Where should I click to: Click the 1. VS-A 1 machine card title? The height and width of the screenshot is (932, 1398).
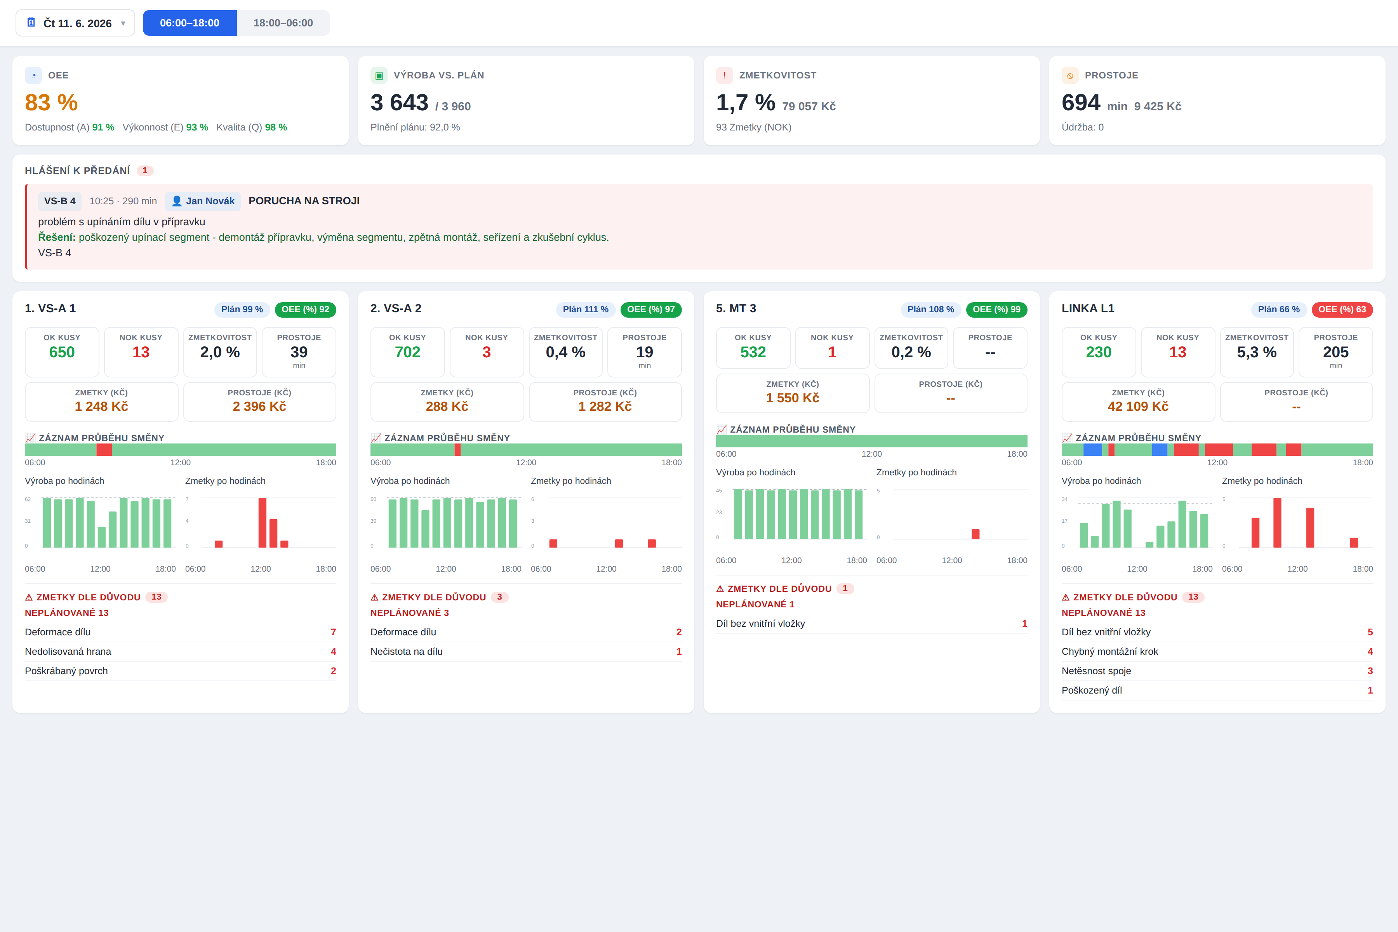[50, 308]
